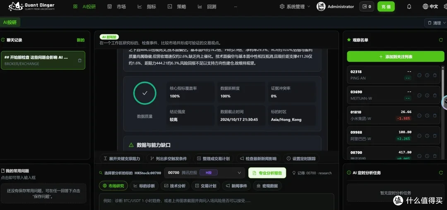
Task: Click 整理成交易计划 suggestion chip
Action: tap(213, 158)
